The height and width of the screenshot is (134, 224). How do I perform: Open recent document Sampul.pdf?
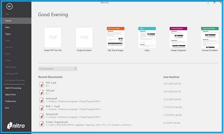pyautogui.click(x=52, y=114)
